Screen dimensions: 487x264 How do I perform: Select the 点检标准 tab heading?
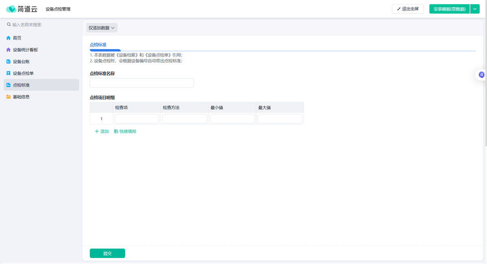coord(98,45)
